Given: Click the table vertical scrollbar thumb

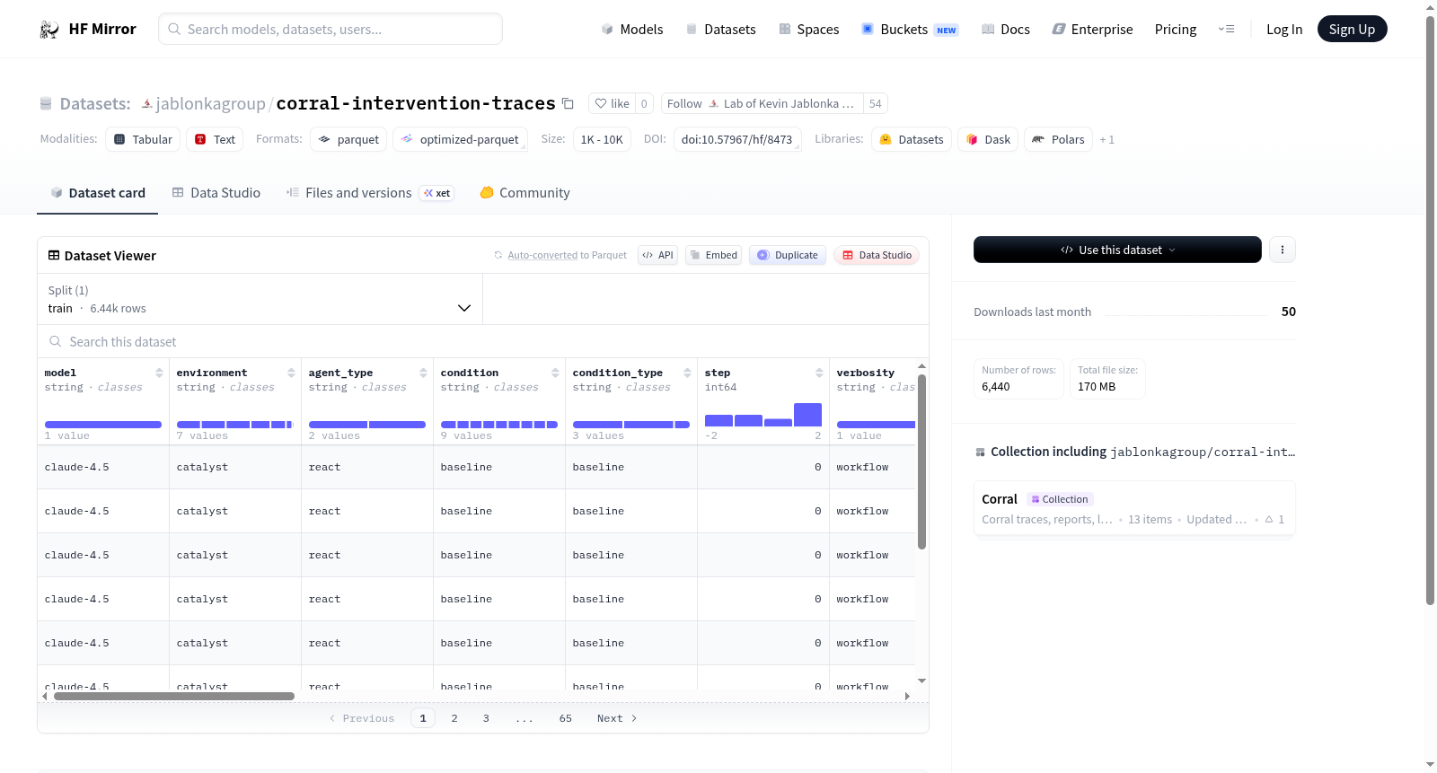Looking at the screenshot, I should (x=921, y=461).
